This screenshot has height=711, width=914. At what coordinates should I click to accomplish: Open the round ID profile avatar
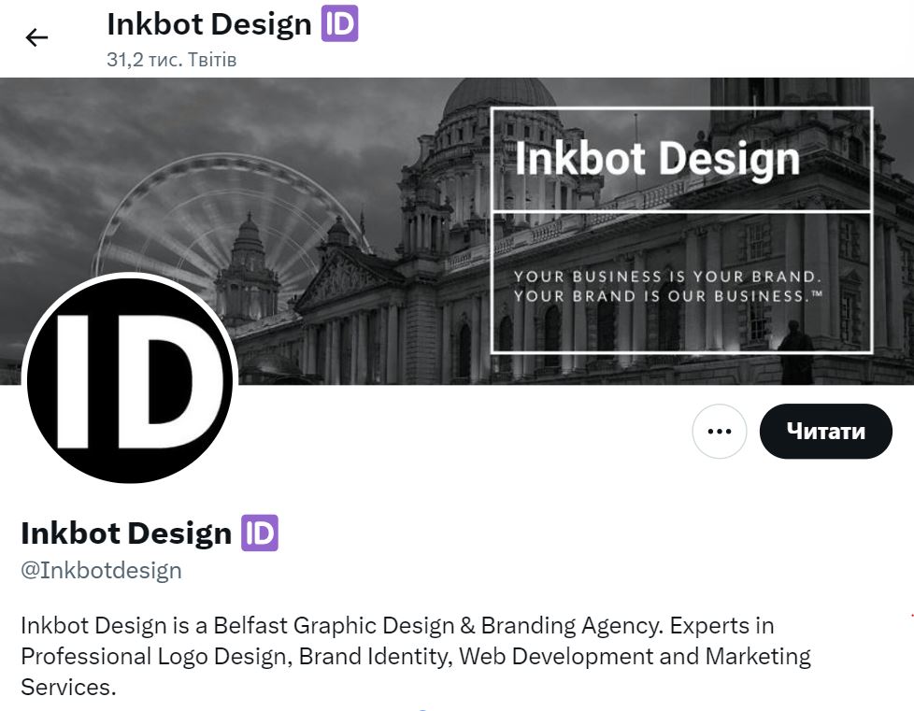[x=130, y=380]
